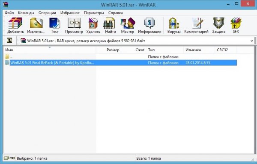Screen dimensions: 257x164
Task: Sort by the Сжат column header
Action: (x=134, y=50)
